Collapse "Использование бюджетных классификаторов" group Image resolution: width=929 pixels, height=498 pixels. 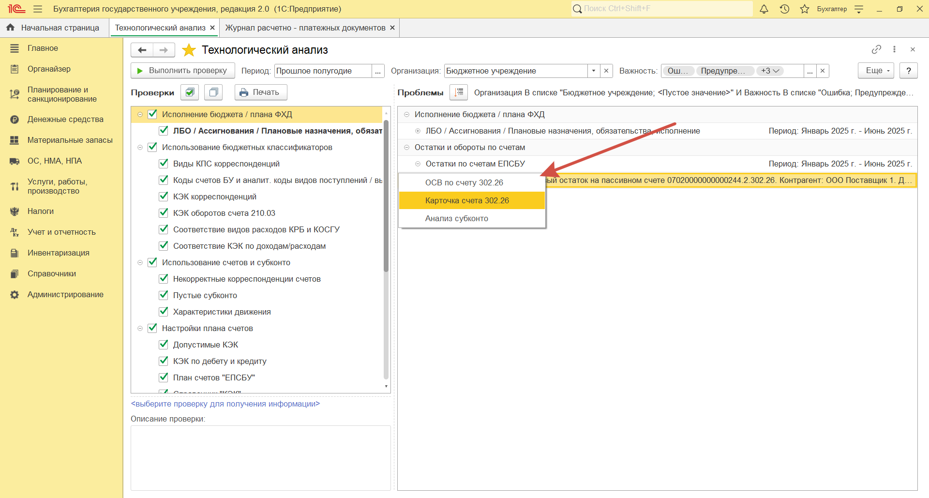pyautogui.click(x=140, y=147)
